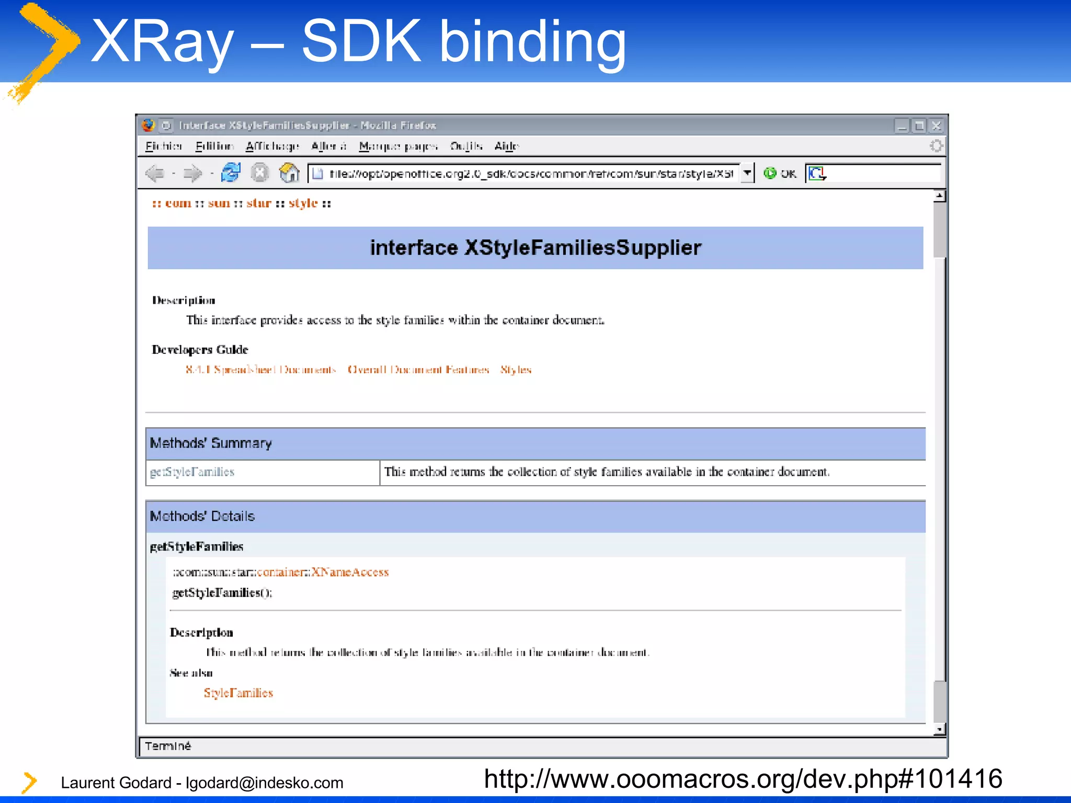Click the Google search engine icon
Image resolution: width=1071 pixels, height=803 pixels.
pos(817,173)
